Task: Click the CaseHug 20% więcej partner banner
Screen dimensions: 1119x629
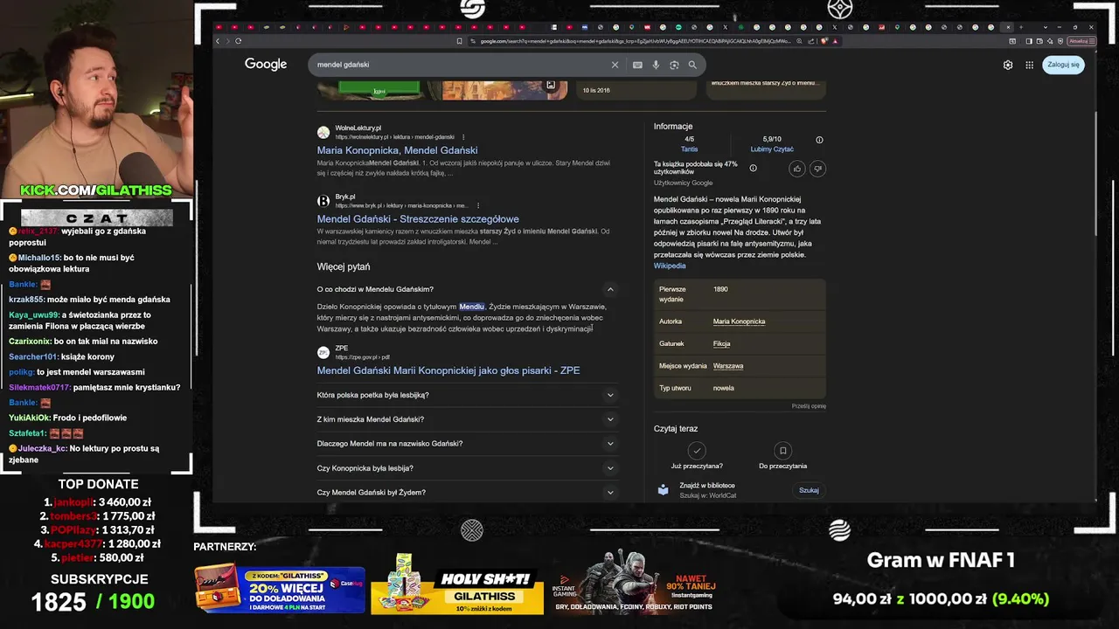Action: (x=280, y=588)
